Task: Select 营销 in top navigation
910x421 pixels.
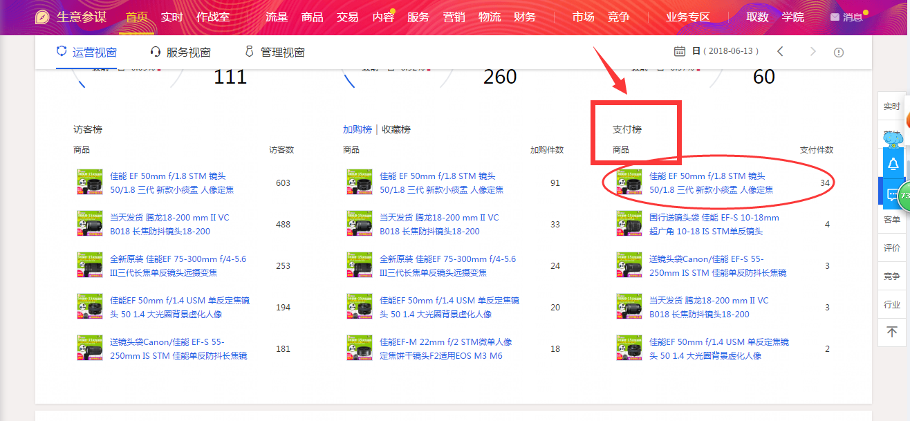Action: click(x=454, y=17)
